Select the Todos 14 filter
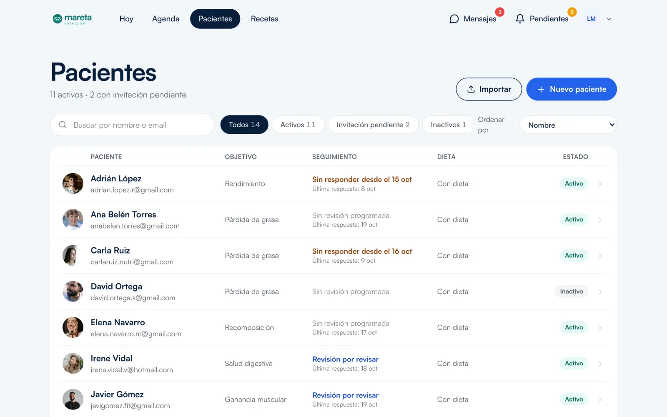667x417 pixels. click(244, 125)
